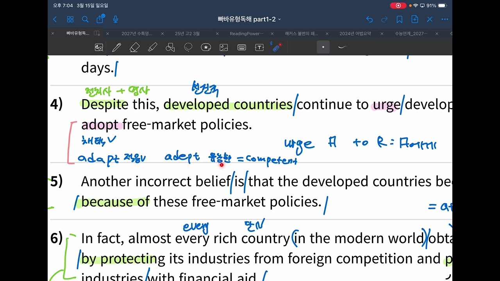Add a new page
Screen dimensions: 500x281
pyautogui.click(x=415, y=19)
